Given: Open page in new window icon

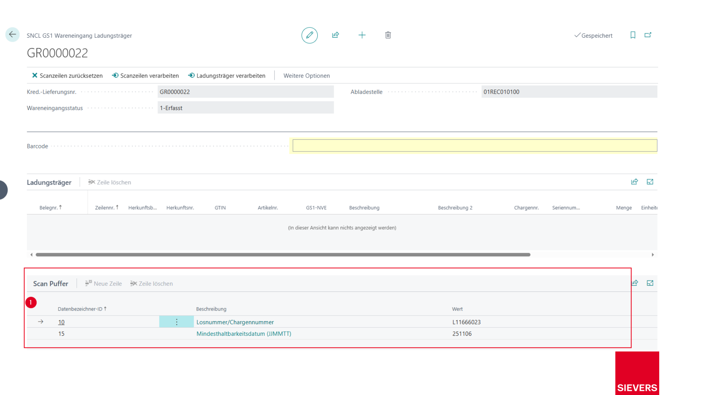Looking at the screenshot, I should [x=648, y=35].
